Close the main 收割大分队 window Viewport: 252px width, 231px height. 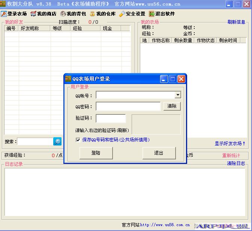tap(246, 4)
